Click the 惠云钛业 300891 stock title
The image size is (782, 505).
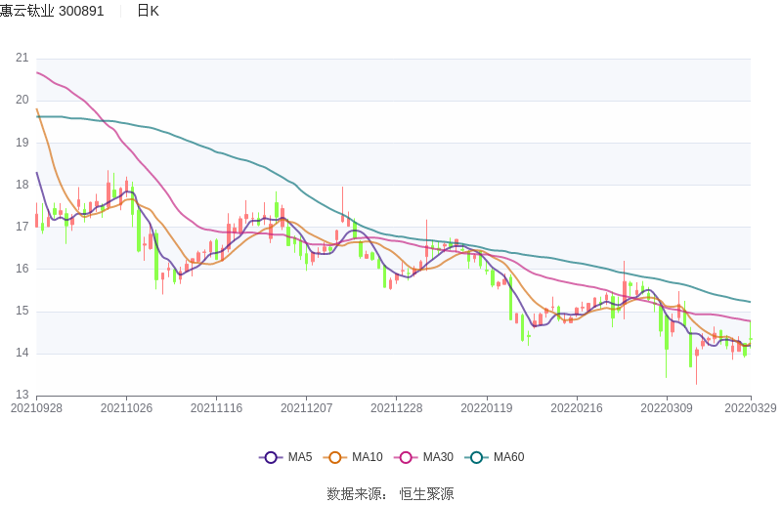tap(52, 11)
